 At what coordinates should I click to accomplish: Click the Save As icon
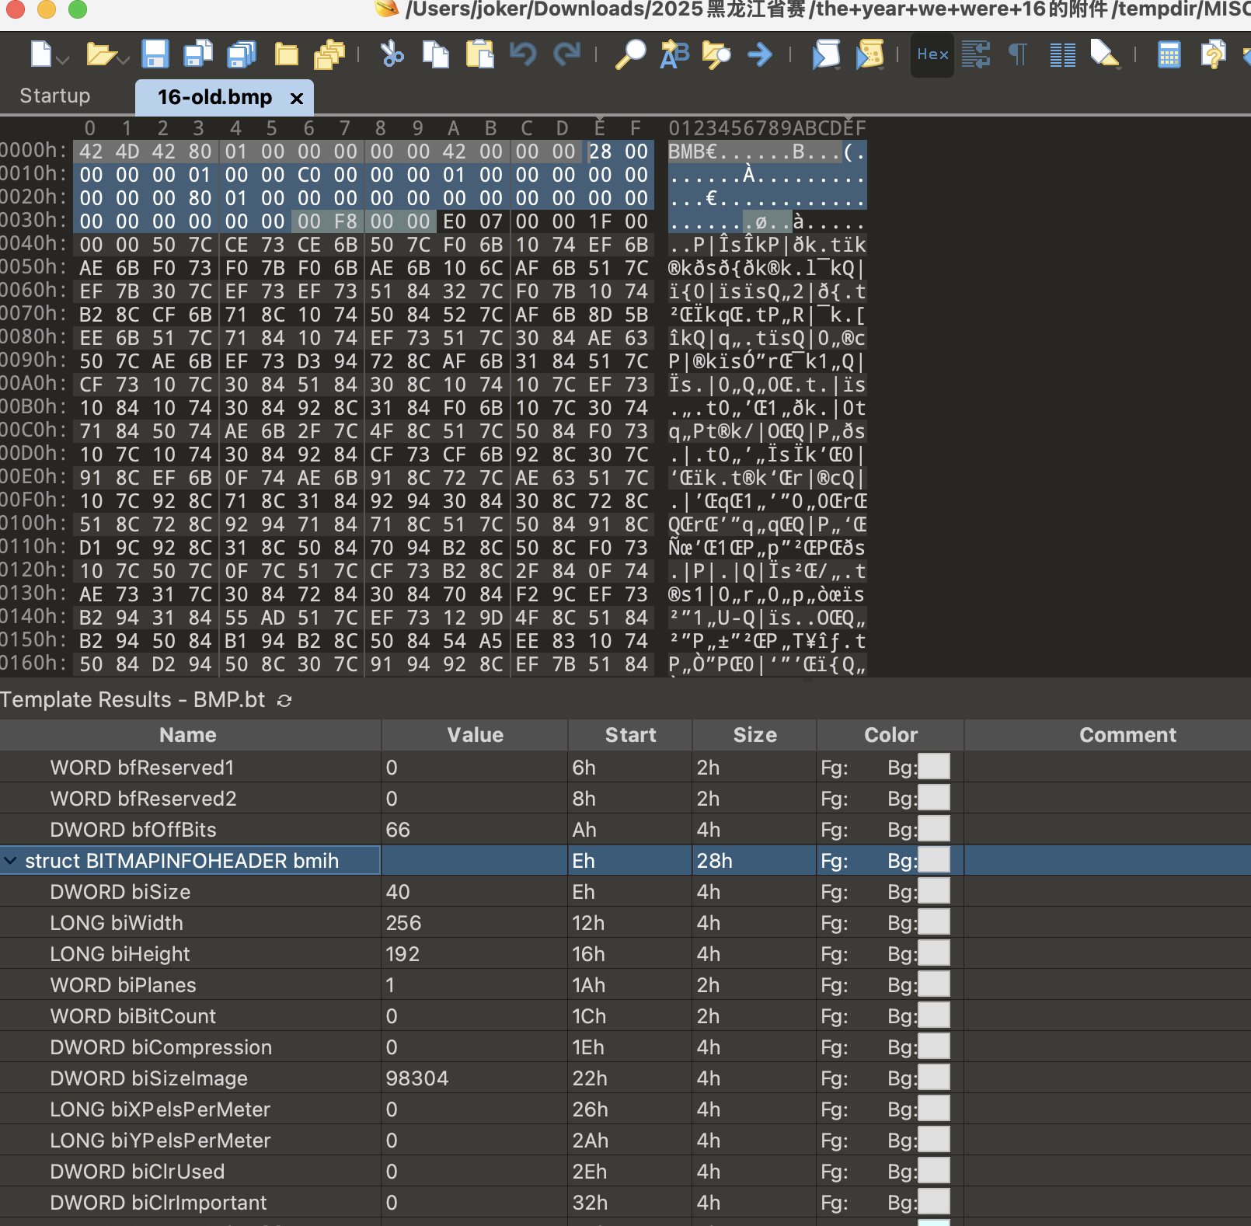pos(198,54)
